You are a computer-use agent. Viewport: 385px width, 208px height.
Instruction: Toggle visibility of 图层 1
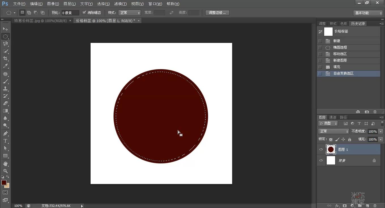click(321, 149)
